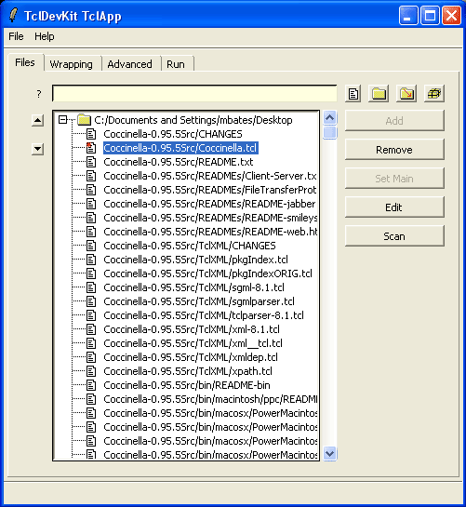The width and height of the screenshot is (466, 507).
Task: Select the READMEs/README-smileys row
Action: [x=210, y=218]
